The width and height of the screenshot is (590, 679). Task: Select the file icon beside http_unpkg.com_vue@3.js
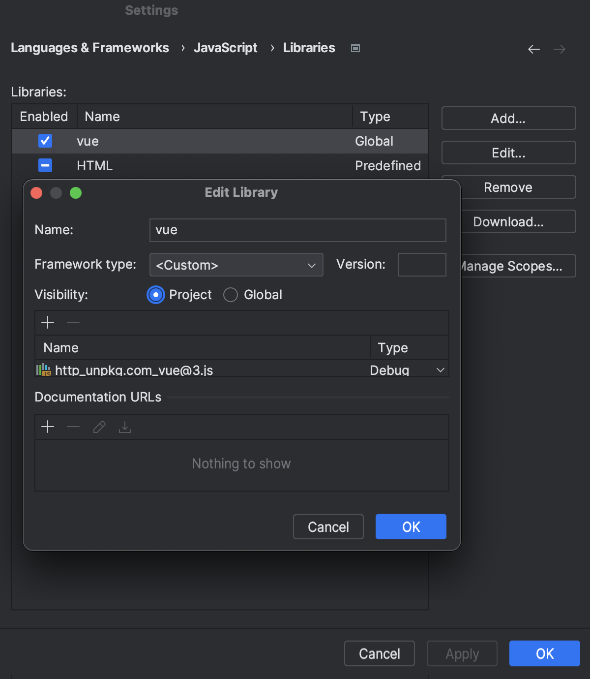[44, 370]
